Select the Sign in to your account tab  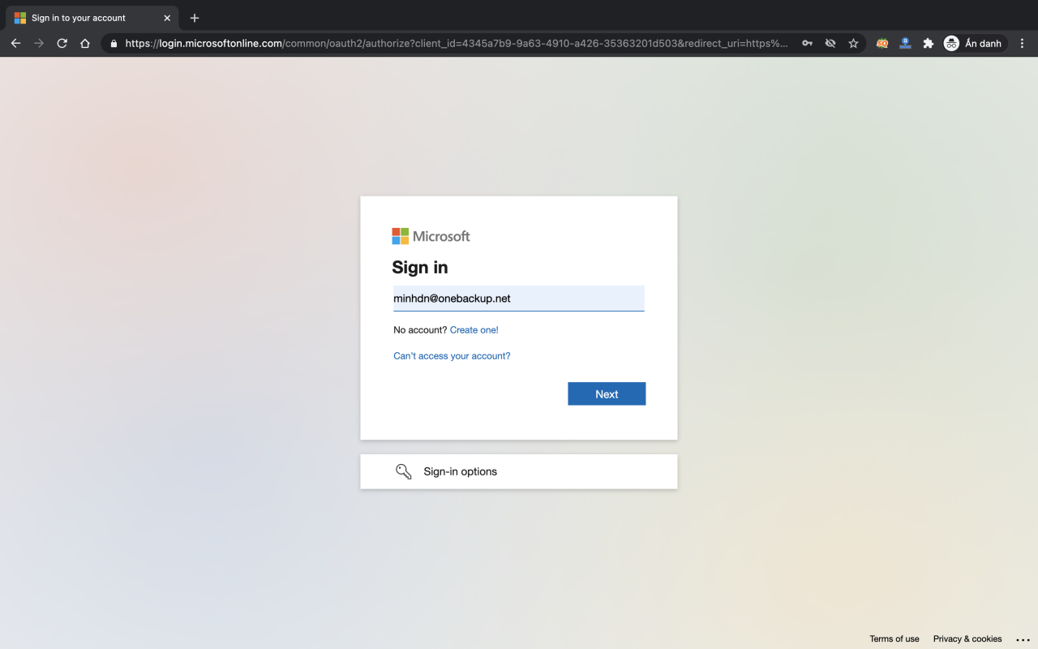coord(92,18)
